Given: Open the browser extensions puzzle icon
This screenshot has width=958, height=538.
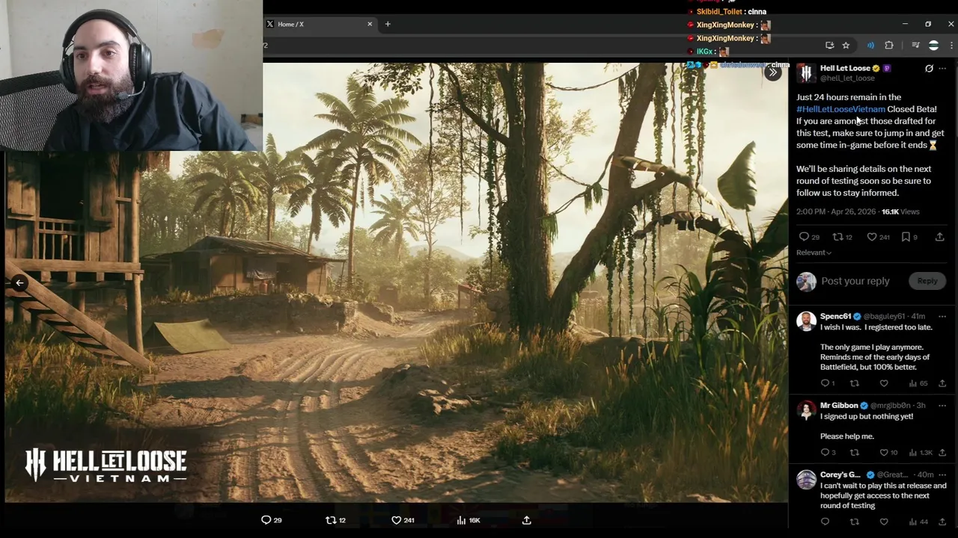Looking at the screenshot, I should (x=888, y=46).
